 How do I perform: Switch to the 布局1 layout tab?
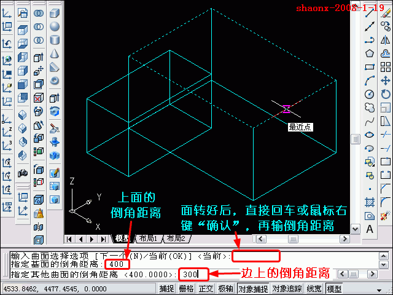click(x=148, y=238)
